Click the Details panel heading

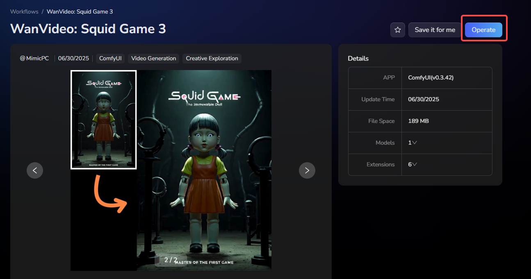click(358, 58)
